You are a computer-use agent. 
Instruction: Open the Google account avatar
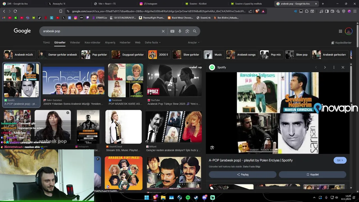[349, 31]
